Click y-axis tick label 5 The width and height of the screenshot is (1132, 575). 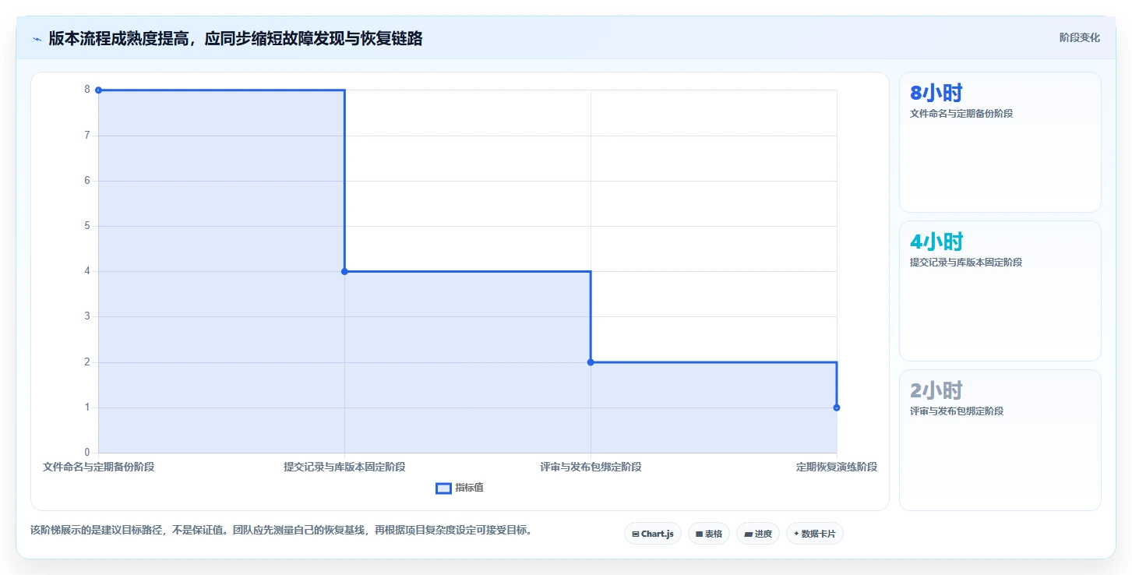coord(87,226)
